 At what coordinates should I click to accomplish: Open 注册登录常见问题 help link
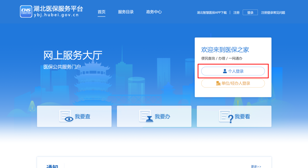click(x=273, y=13)
